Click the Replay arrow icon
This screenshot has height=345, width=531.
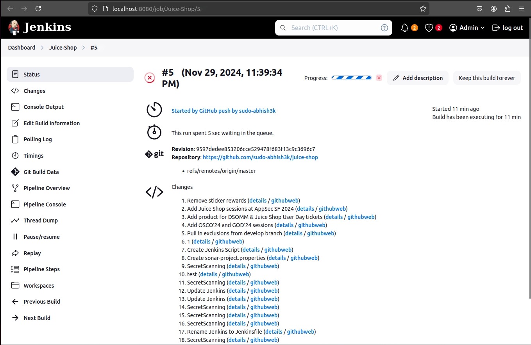15,253
